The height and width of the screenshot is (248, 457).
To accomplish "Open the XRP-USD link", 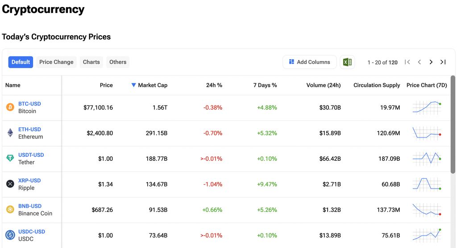I will (29, 181).
